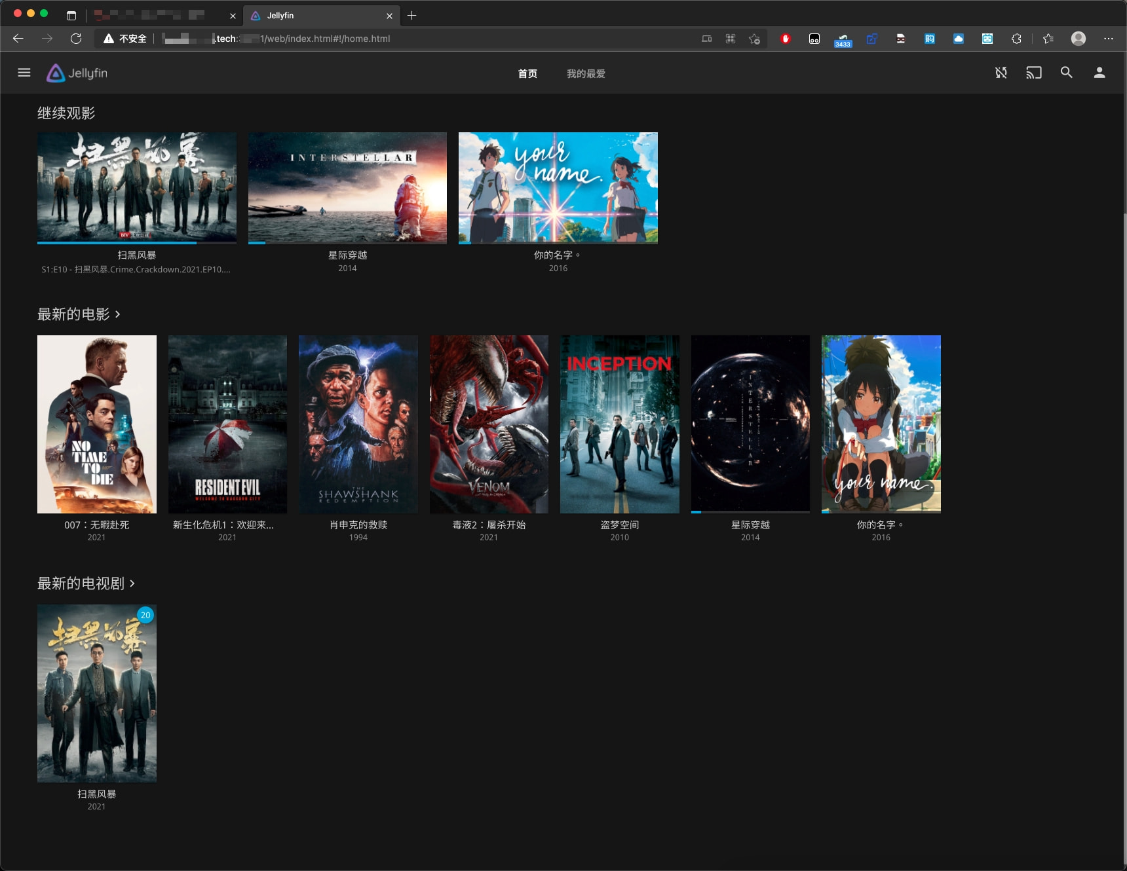Open the Inception movie poster

[x=620, y=424]
